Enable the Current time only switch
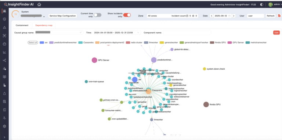282x140 pixels. (97, 15)
